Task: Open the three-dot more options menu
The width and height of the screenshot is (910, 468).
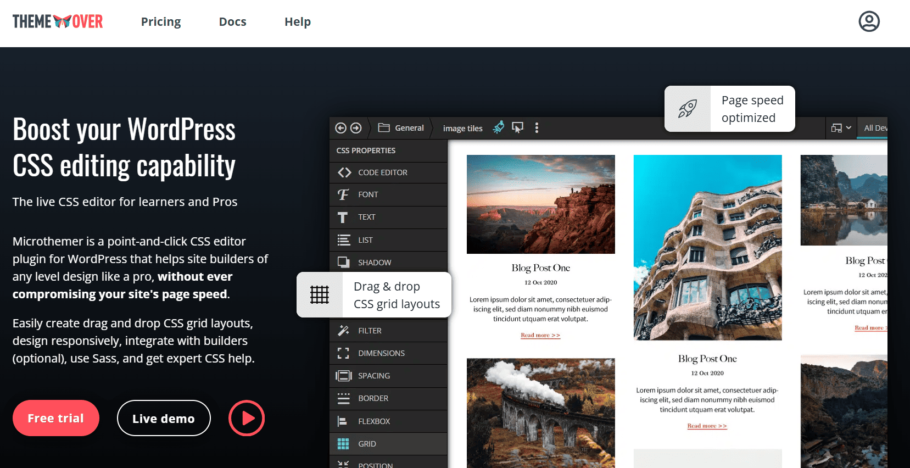Action: 537,127
